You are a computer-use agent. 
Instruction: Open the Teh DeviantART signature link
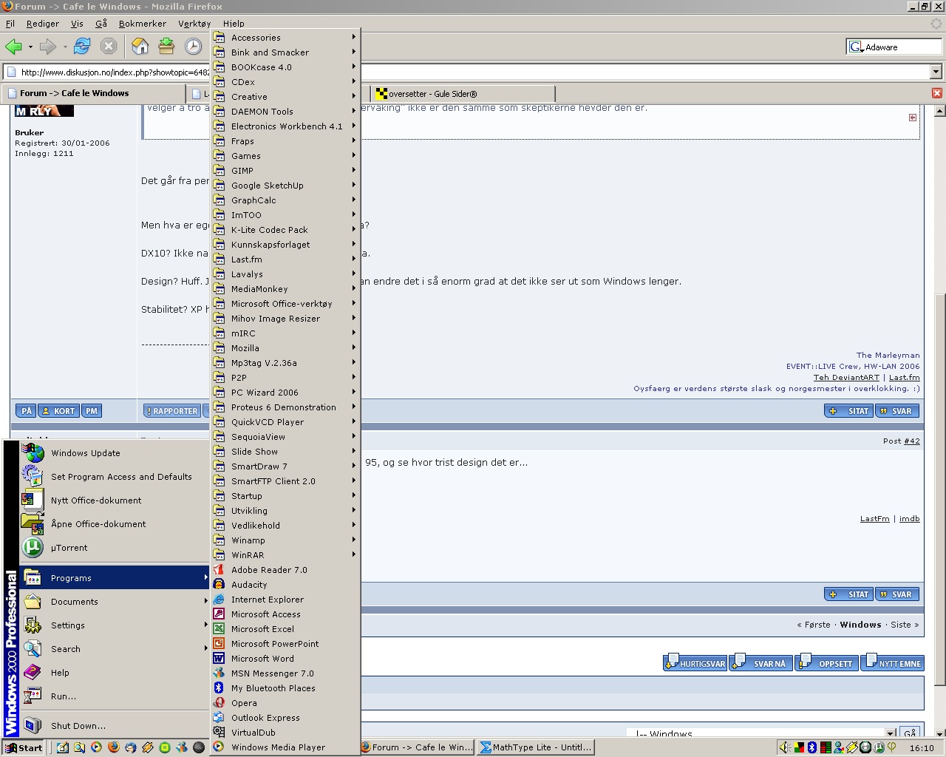pyautogui.click(x=846, y=378)
